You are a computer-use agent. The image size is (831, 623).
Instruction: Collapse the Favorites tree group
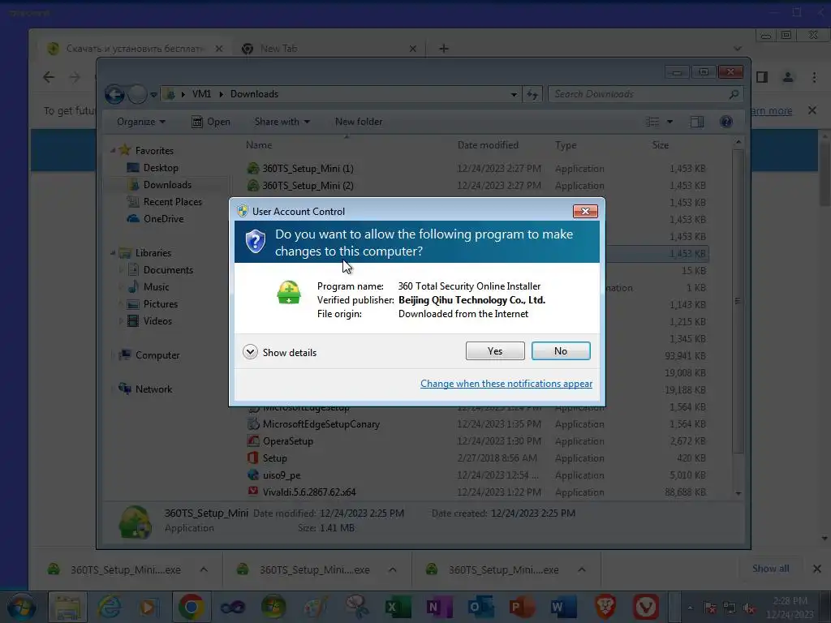pyautogui.click(x=113, y=150)
